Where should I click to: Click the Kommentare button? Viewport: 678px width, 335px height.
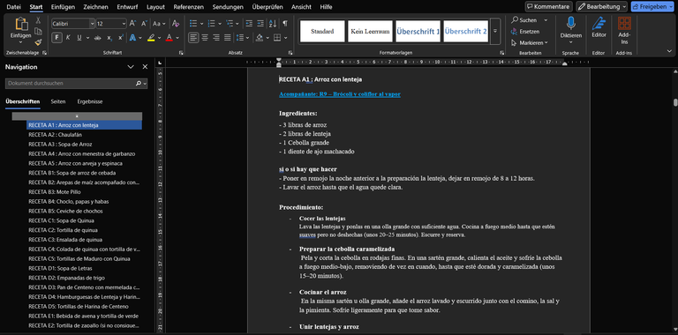click(x=548, y=6)
